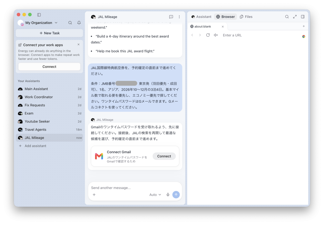The height and width of the screenshot is (225, 324).
Task: Click the microphone icon
Action: (168, 195)
